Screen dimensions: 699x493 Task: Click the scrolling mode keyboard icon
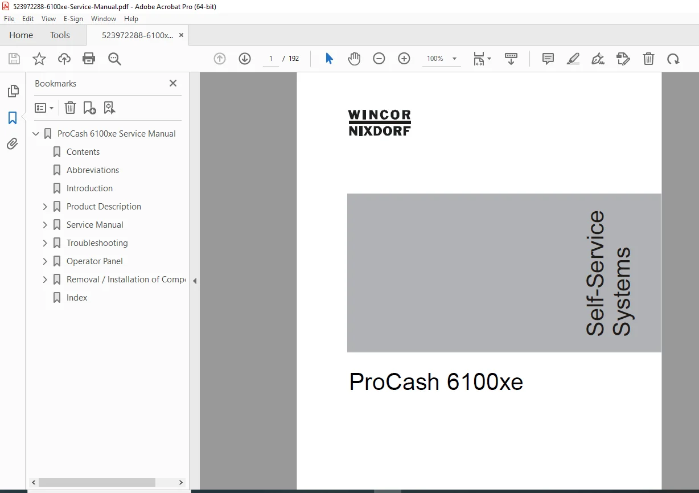pyautogui.click(x=511, y=59)
